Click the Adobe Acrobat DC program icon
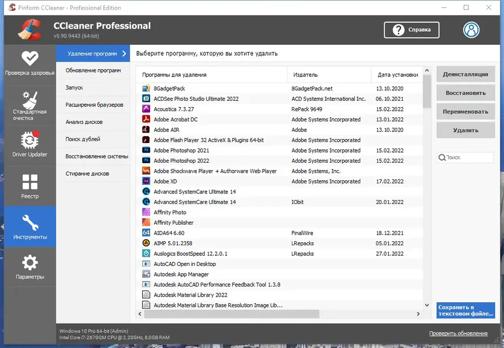This screenshot has width=504, height=348. coord(146,119)
